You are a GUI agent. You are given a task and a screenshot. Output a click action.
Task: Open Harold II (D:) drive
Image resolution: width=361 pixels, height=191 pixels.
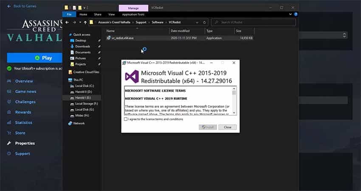83,92
